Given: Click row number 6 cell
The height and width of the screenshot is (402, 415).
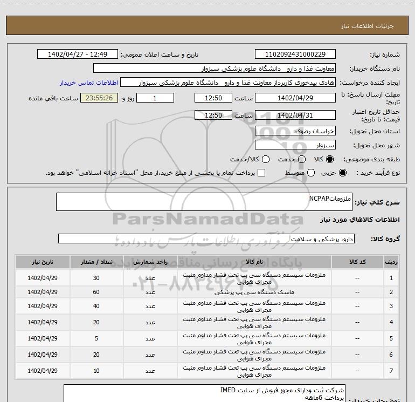Looking at the screenshot, I should click(391, 355).
